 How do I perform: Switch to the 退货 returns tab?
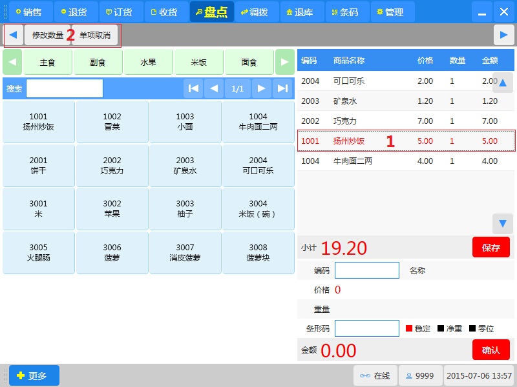(x=76, y=12)
